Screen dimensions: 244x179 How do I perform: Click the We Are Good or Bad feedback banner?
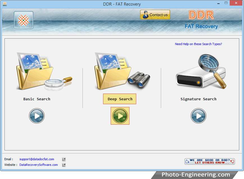click(210, 161)
